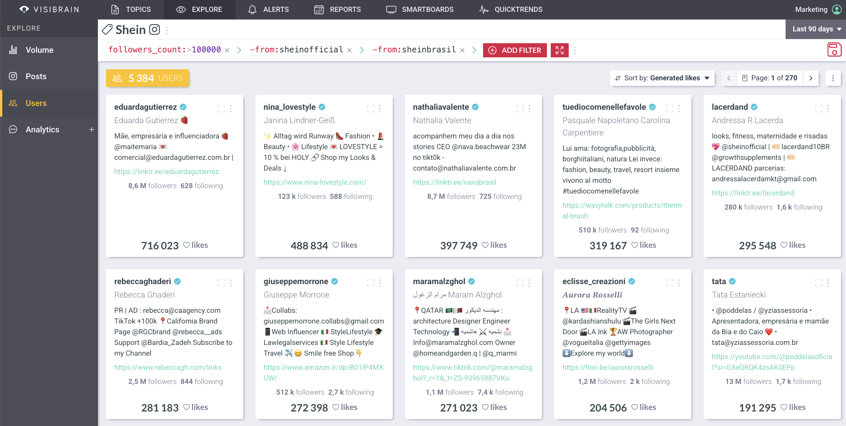
Task: Open the Analytics panel icon
Action: click(13, 129)
